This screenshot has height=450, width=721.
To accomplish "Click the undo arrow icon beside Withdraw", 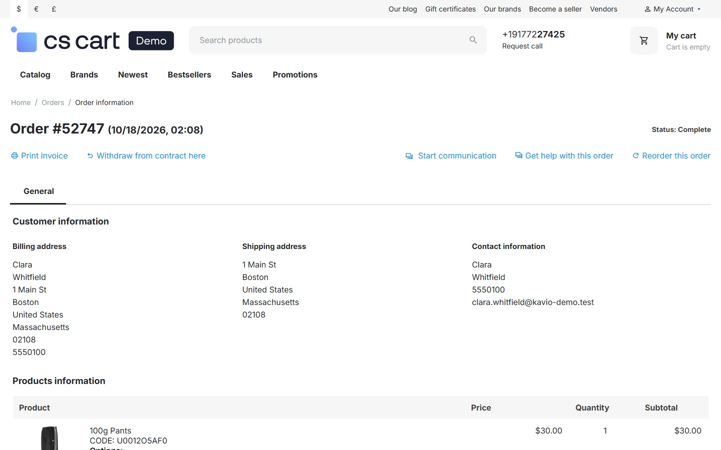I will [x=90, y=156].
